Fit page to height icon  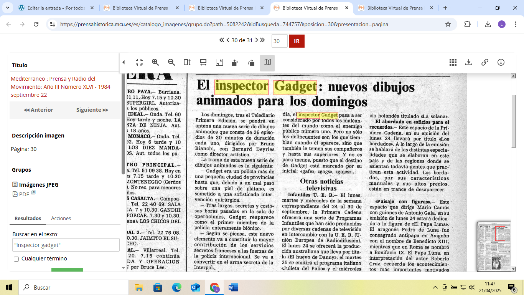187,62
